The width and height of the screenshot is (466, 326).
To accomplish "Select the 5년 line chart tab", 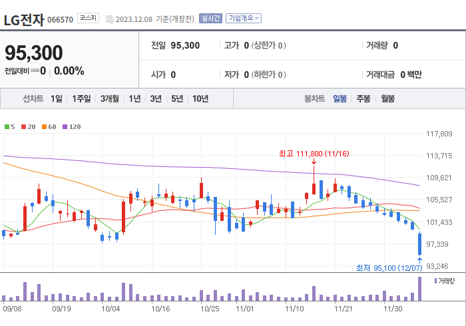I will pyautogui.click(x=177, y=98).
